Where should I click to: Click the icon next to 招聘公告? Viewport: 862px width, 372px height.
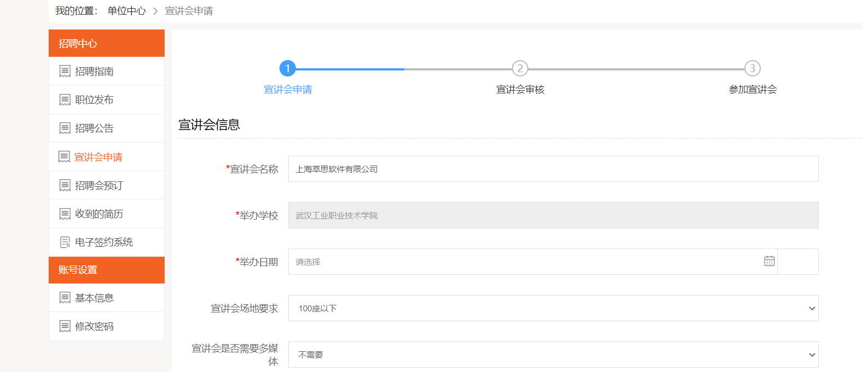65,128
